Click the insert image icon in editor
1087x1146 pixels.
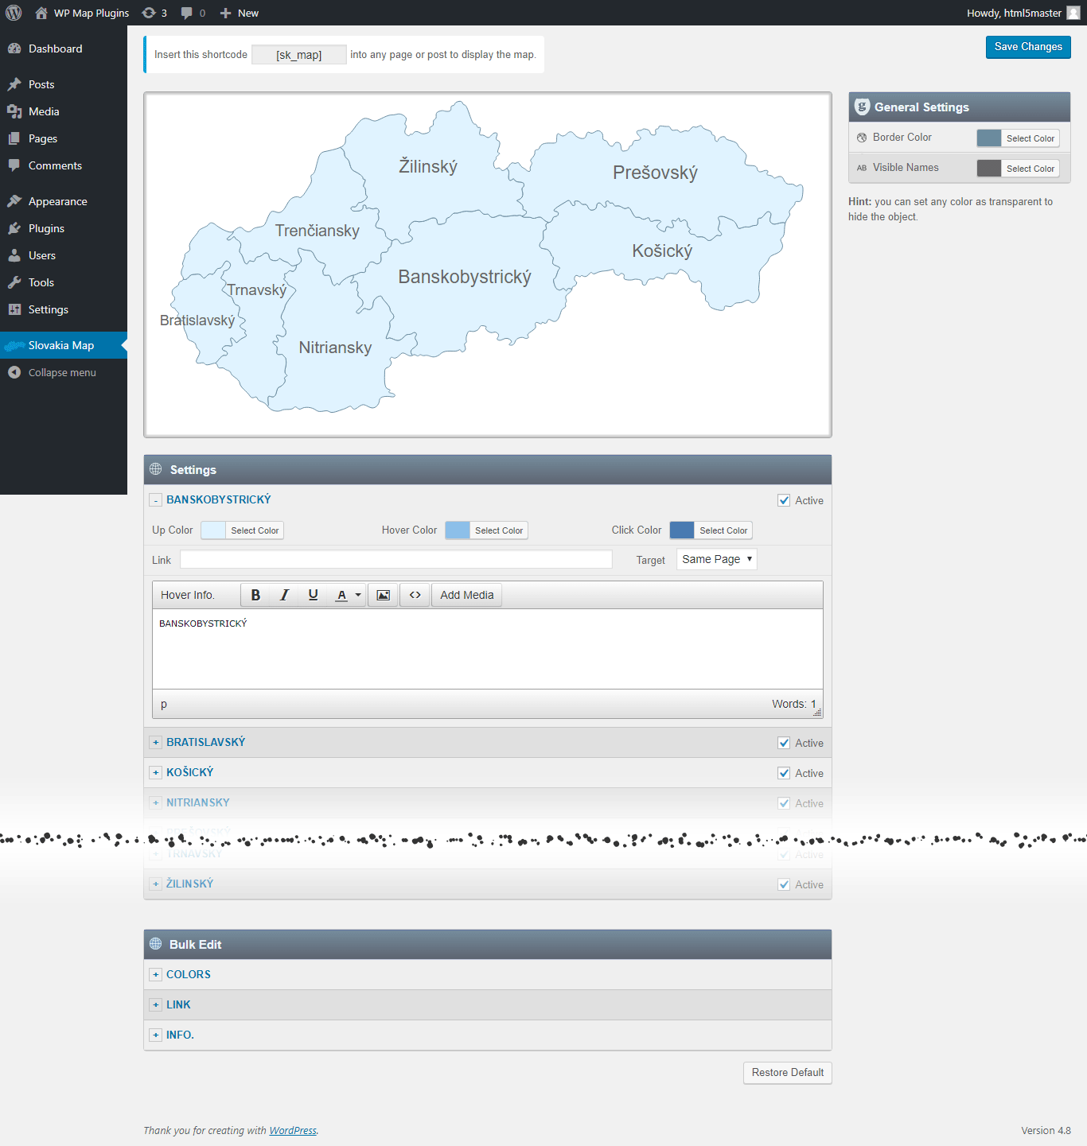coord(383,595)
